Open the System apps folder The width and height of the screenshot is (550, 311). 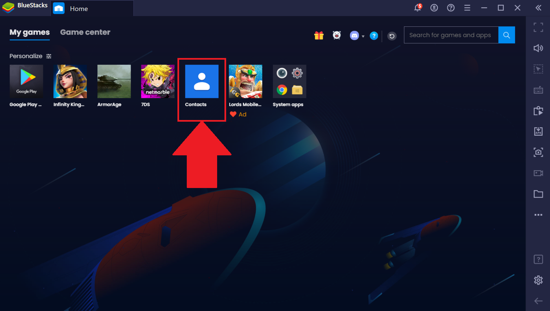pyautogui.click(x=290, y=81)
